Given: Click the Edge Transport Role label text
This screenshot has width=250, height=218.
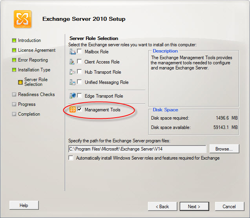Looking at the screenshot, I should (x=104, y=96).
